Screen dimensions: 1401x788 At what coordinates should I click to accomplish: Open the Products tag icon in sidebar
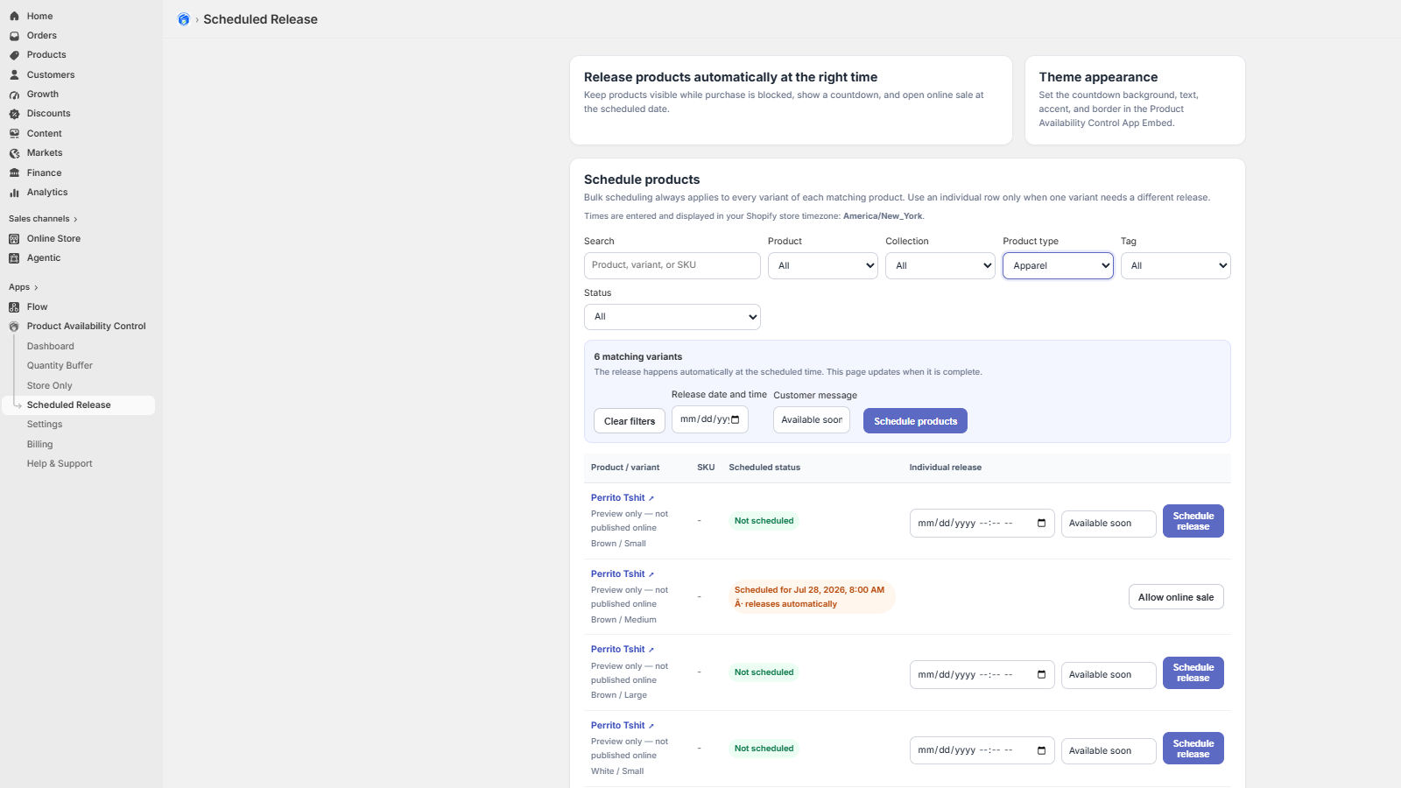pyautogui.click(x=14, y=55)
